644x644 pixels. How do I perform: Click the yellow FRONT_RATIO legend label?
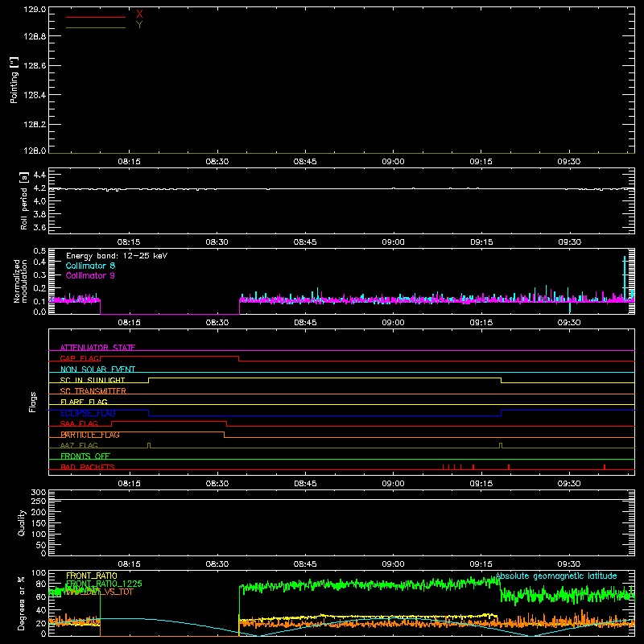coord(92,576)
